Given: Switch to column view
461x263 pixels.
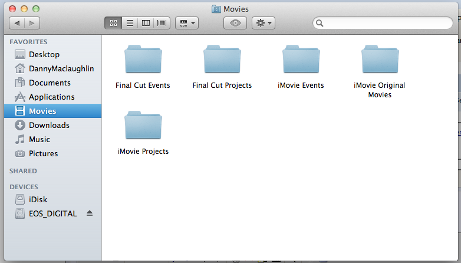Looking at the screenshot, I should pyautogui.click(x=146, y=23).
